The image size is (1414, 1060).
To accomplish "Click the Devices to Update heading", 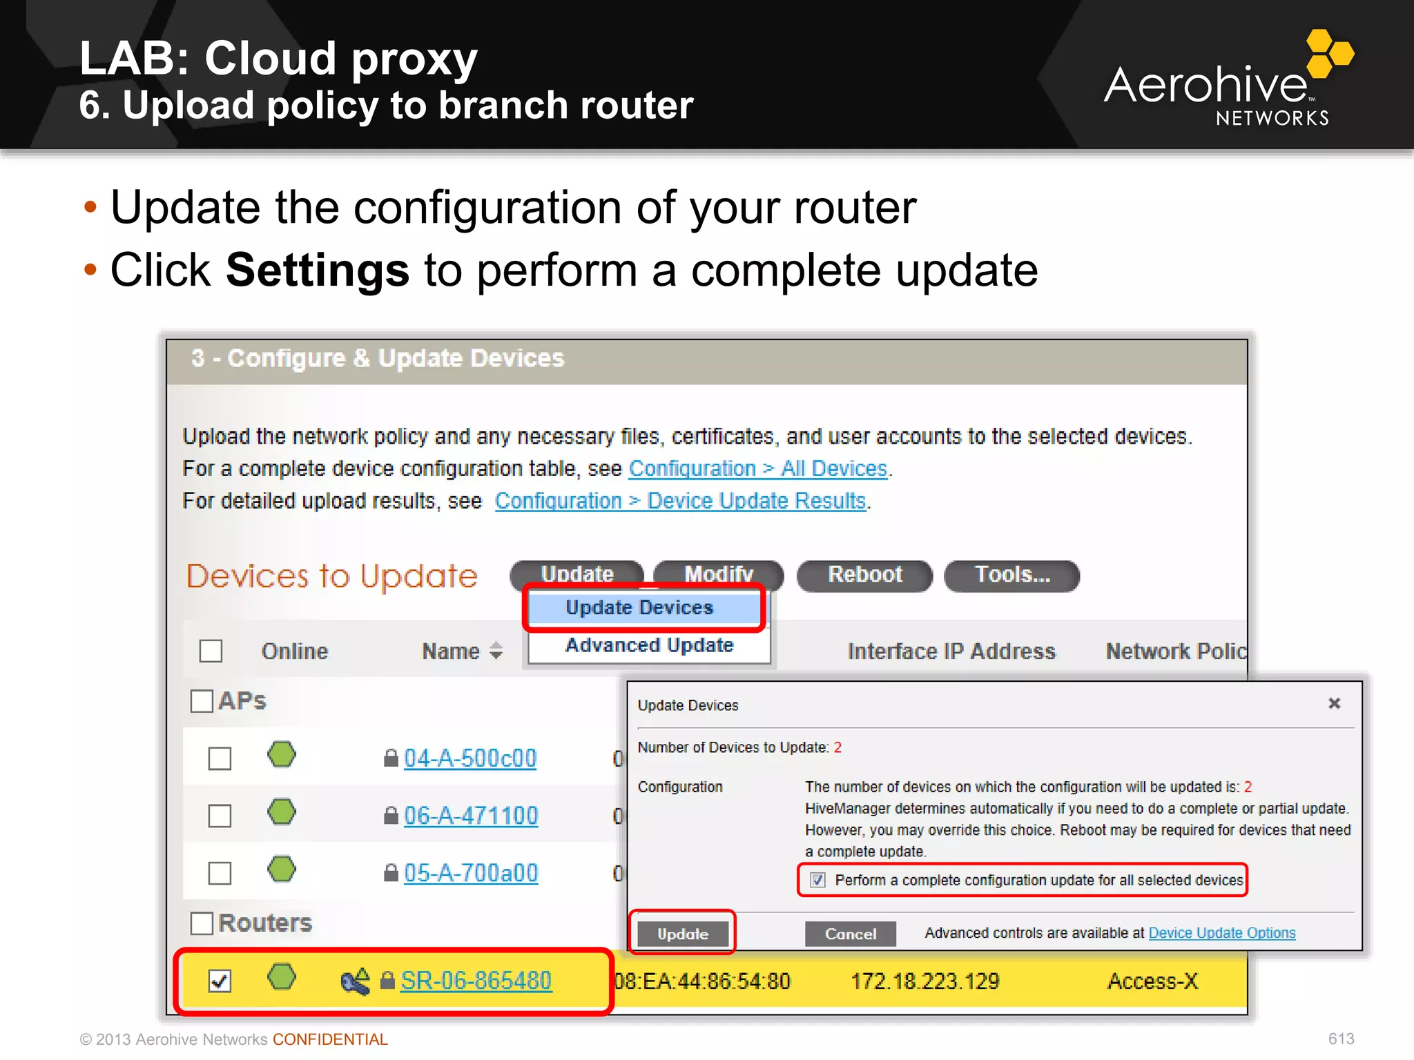I will [332, 576].
